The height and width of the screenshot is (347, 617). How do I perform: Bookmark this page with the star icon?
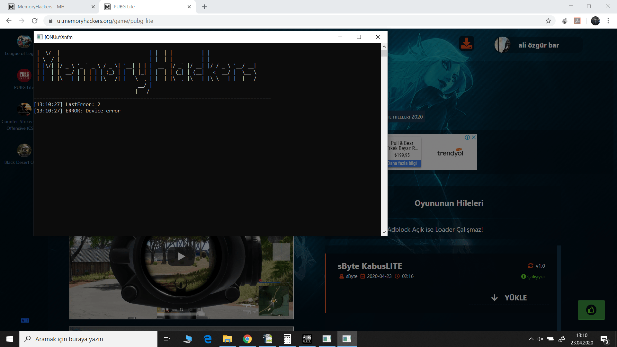(x=548, y=21)
